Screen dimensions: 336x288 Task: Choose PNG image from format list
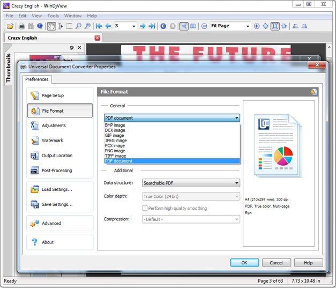point(172,151)
